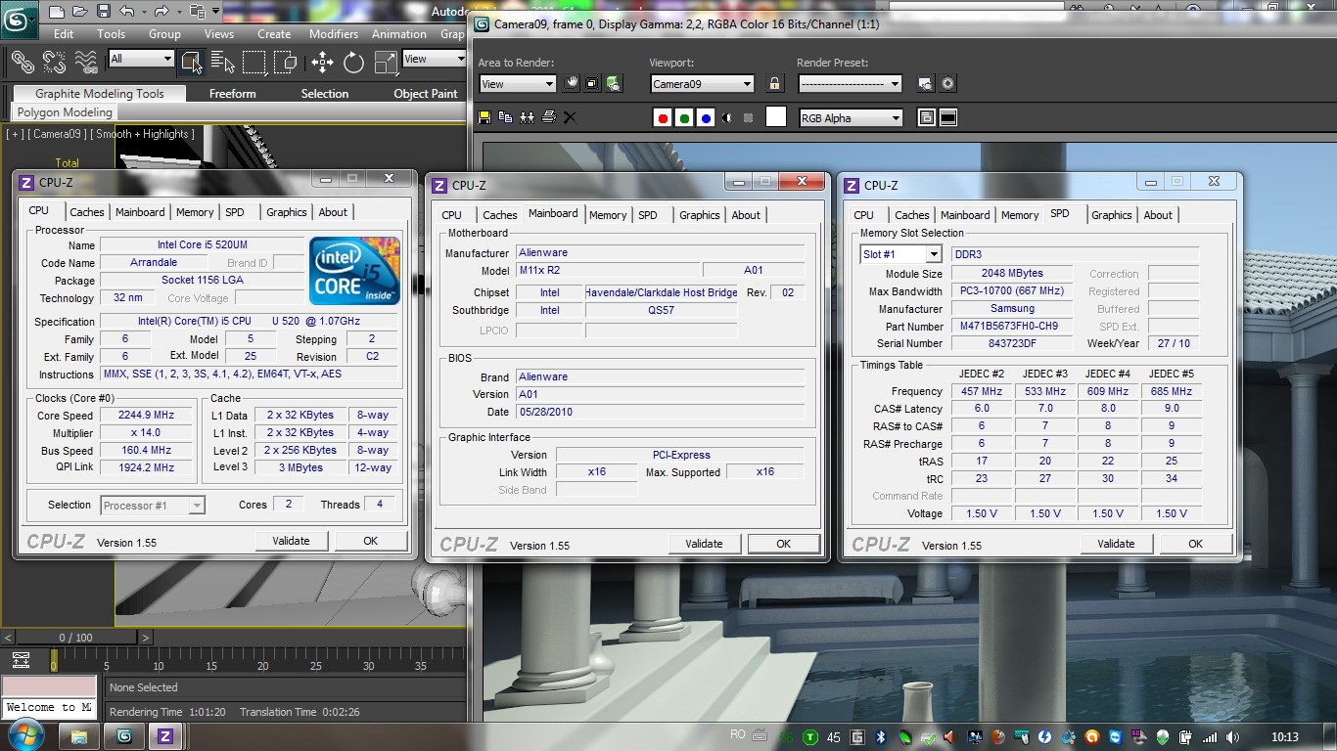Click OK in left CPU-Z window
1337x751 pixels.
(370, 541)
